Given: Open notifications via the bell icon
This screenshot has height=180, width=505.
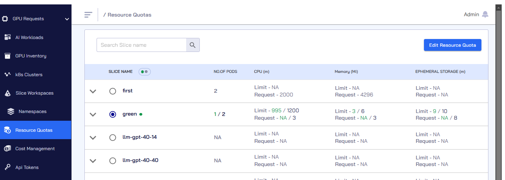Looking at the screenshot, I should pos(485,15).
